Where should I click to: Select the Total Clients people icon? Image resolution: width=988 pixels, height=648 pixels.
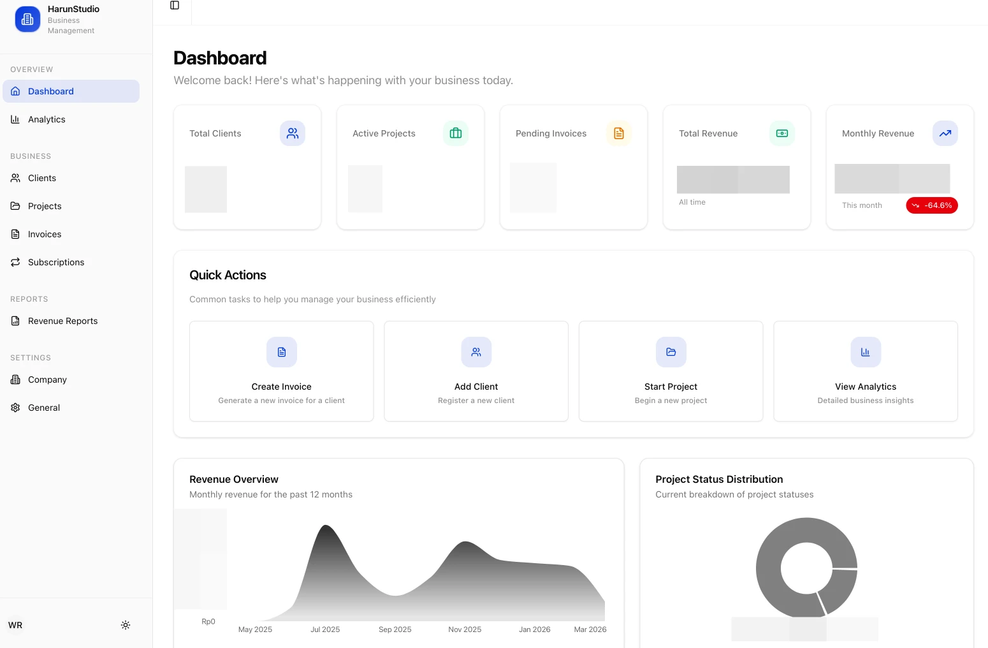point(293,133)
